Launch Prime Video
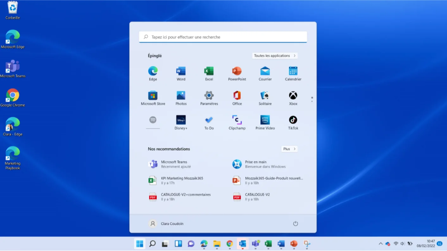Image resolution: width=447 pixels, height=251 pixels. [x=265, y=123]
